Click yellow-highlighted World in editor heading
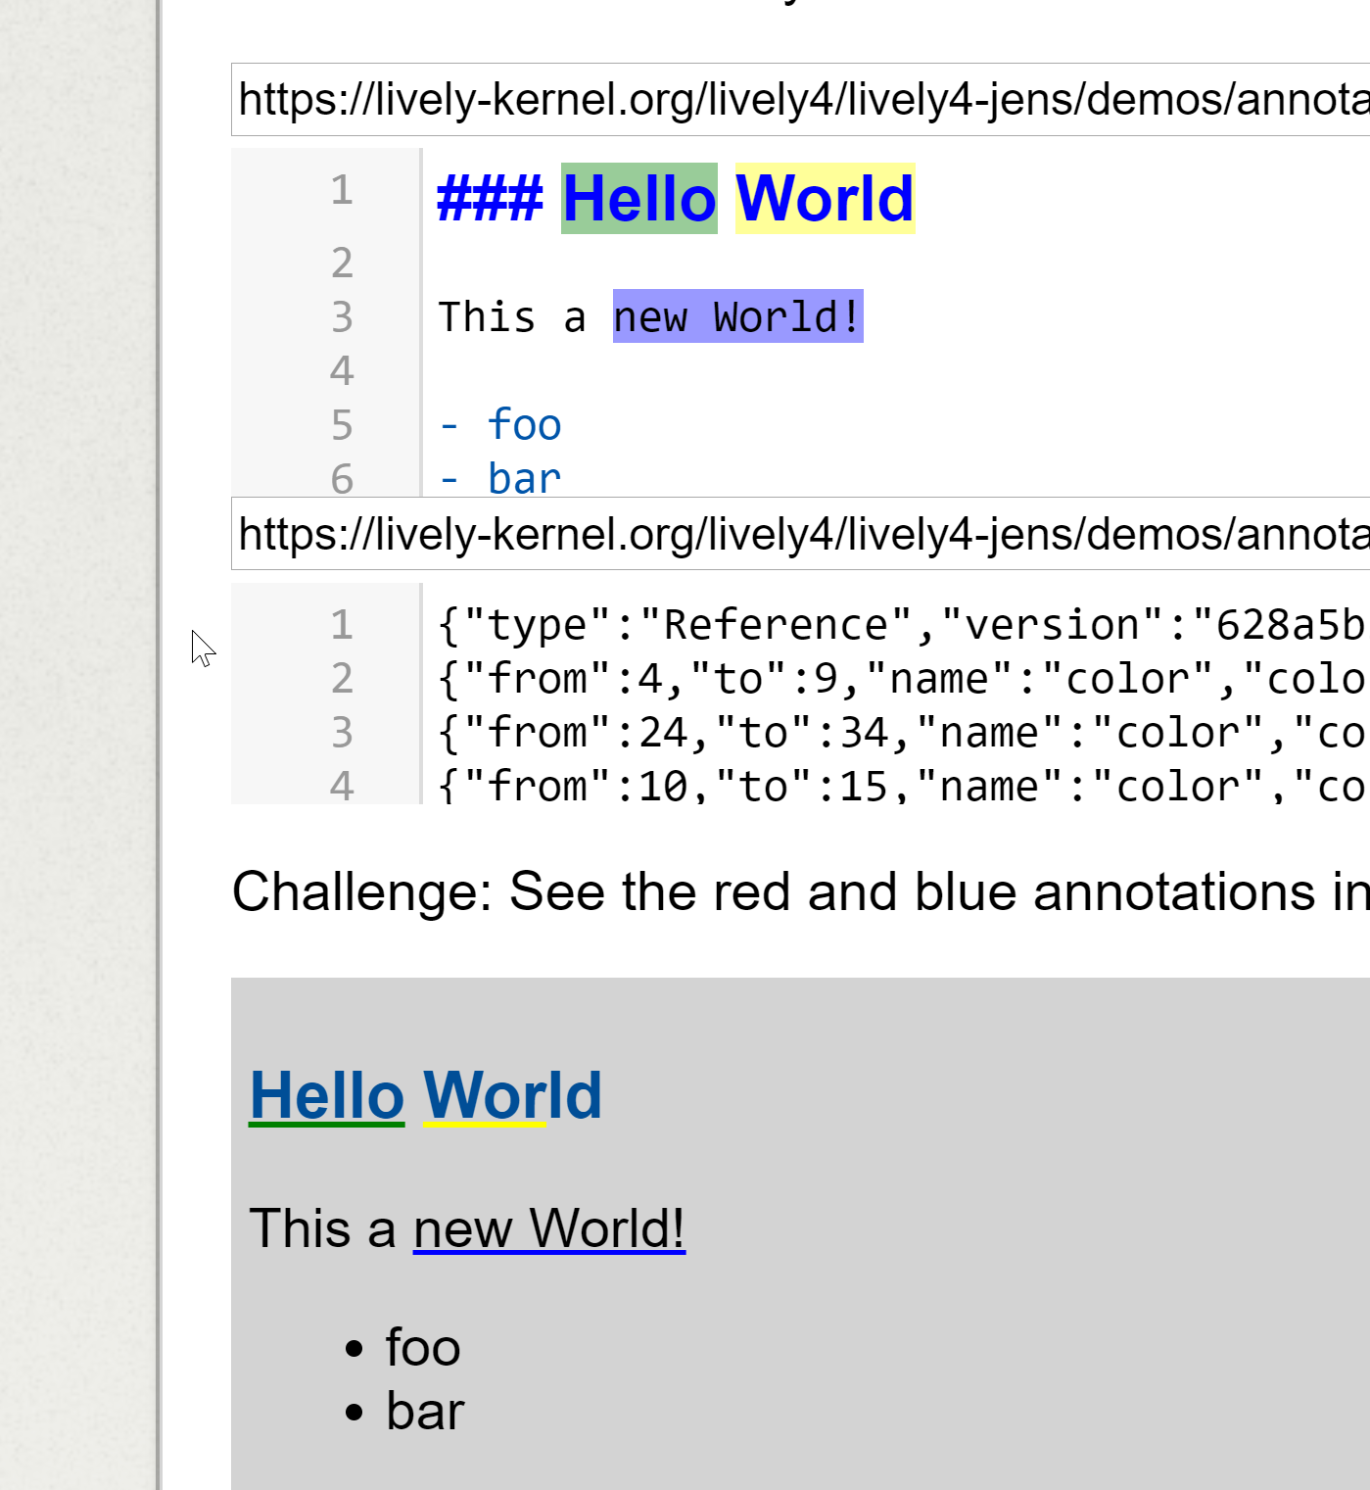The image size is (1370, 1490). tap(824, 199)
